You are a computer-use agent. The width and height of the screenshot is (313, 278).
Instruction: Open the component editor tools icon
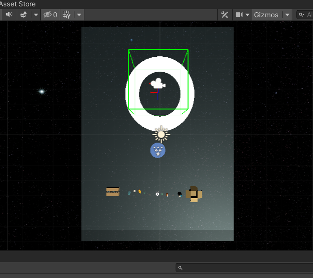tap(225, 15)
